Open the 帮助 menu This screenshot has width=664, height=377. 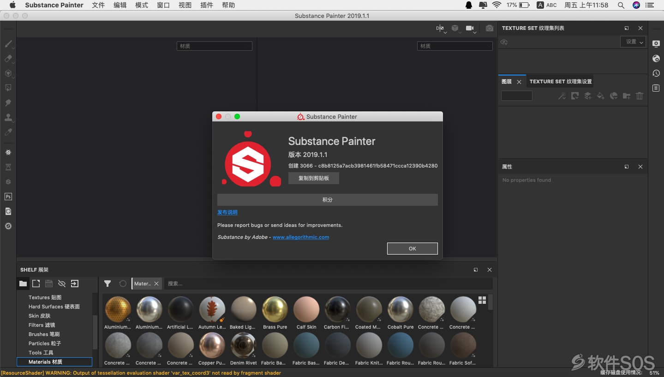pyautogui.click(x=228, y=5)
